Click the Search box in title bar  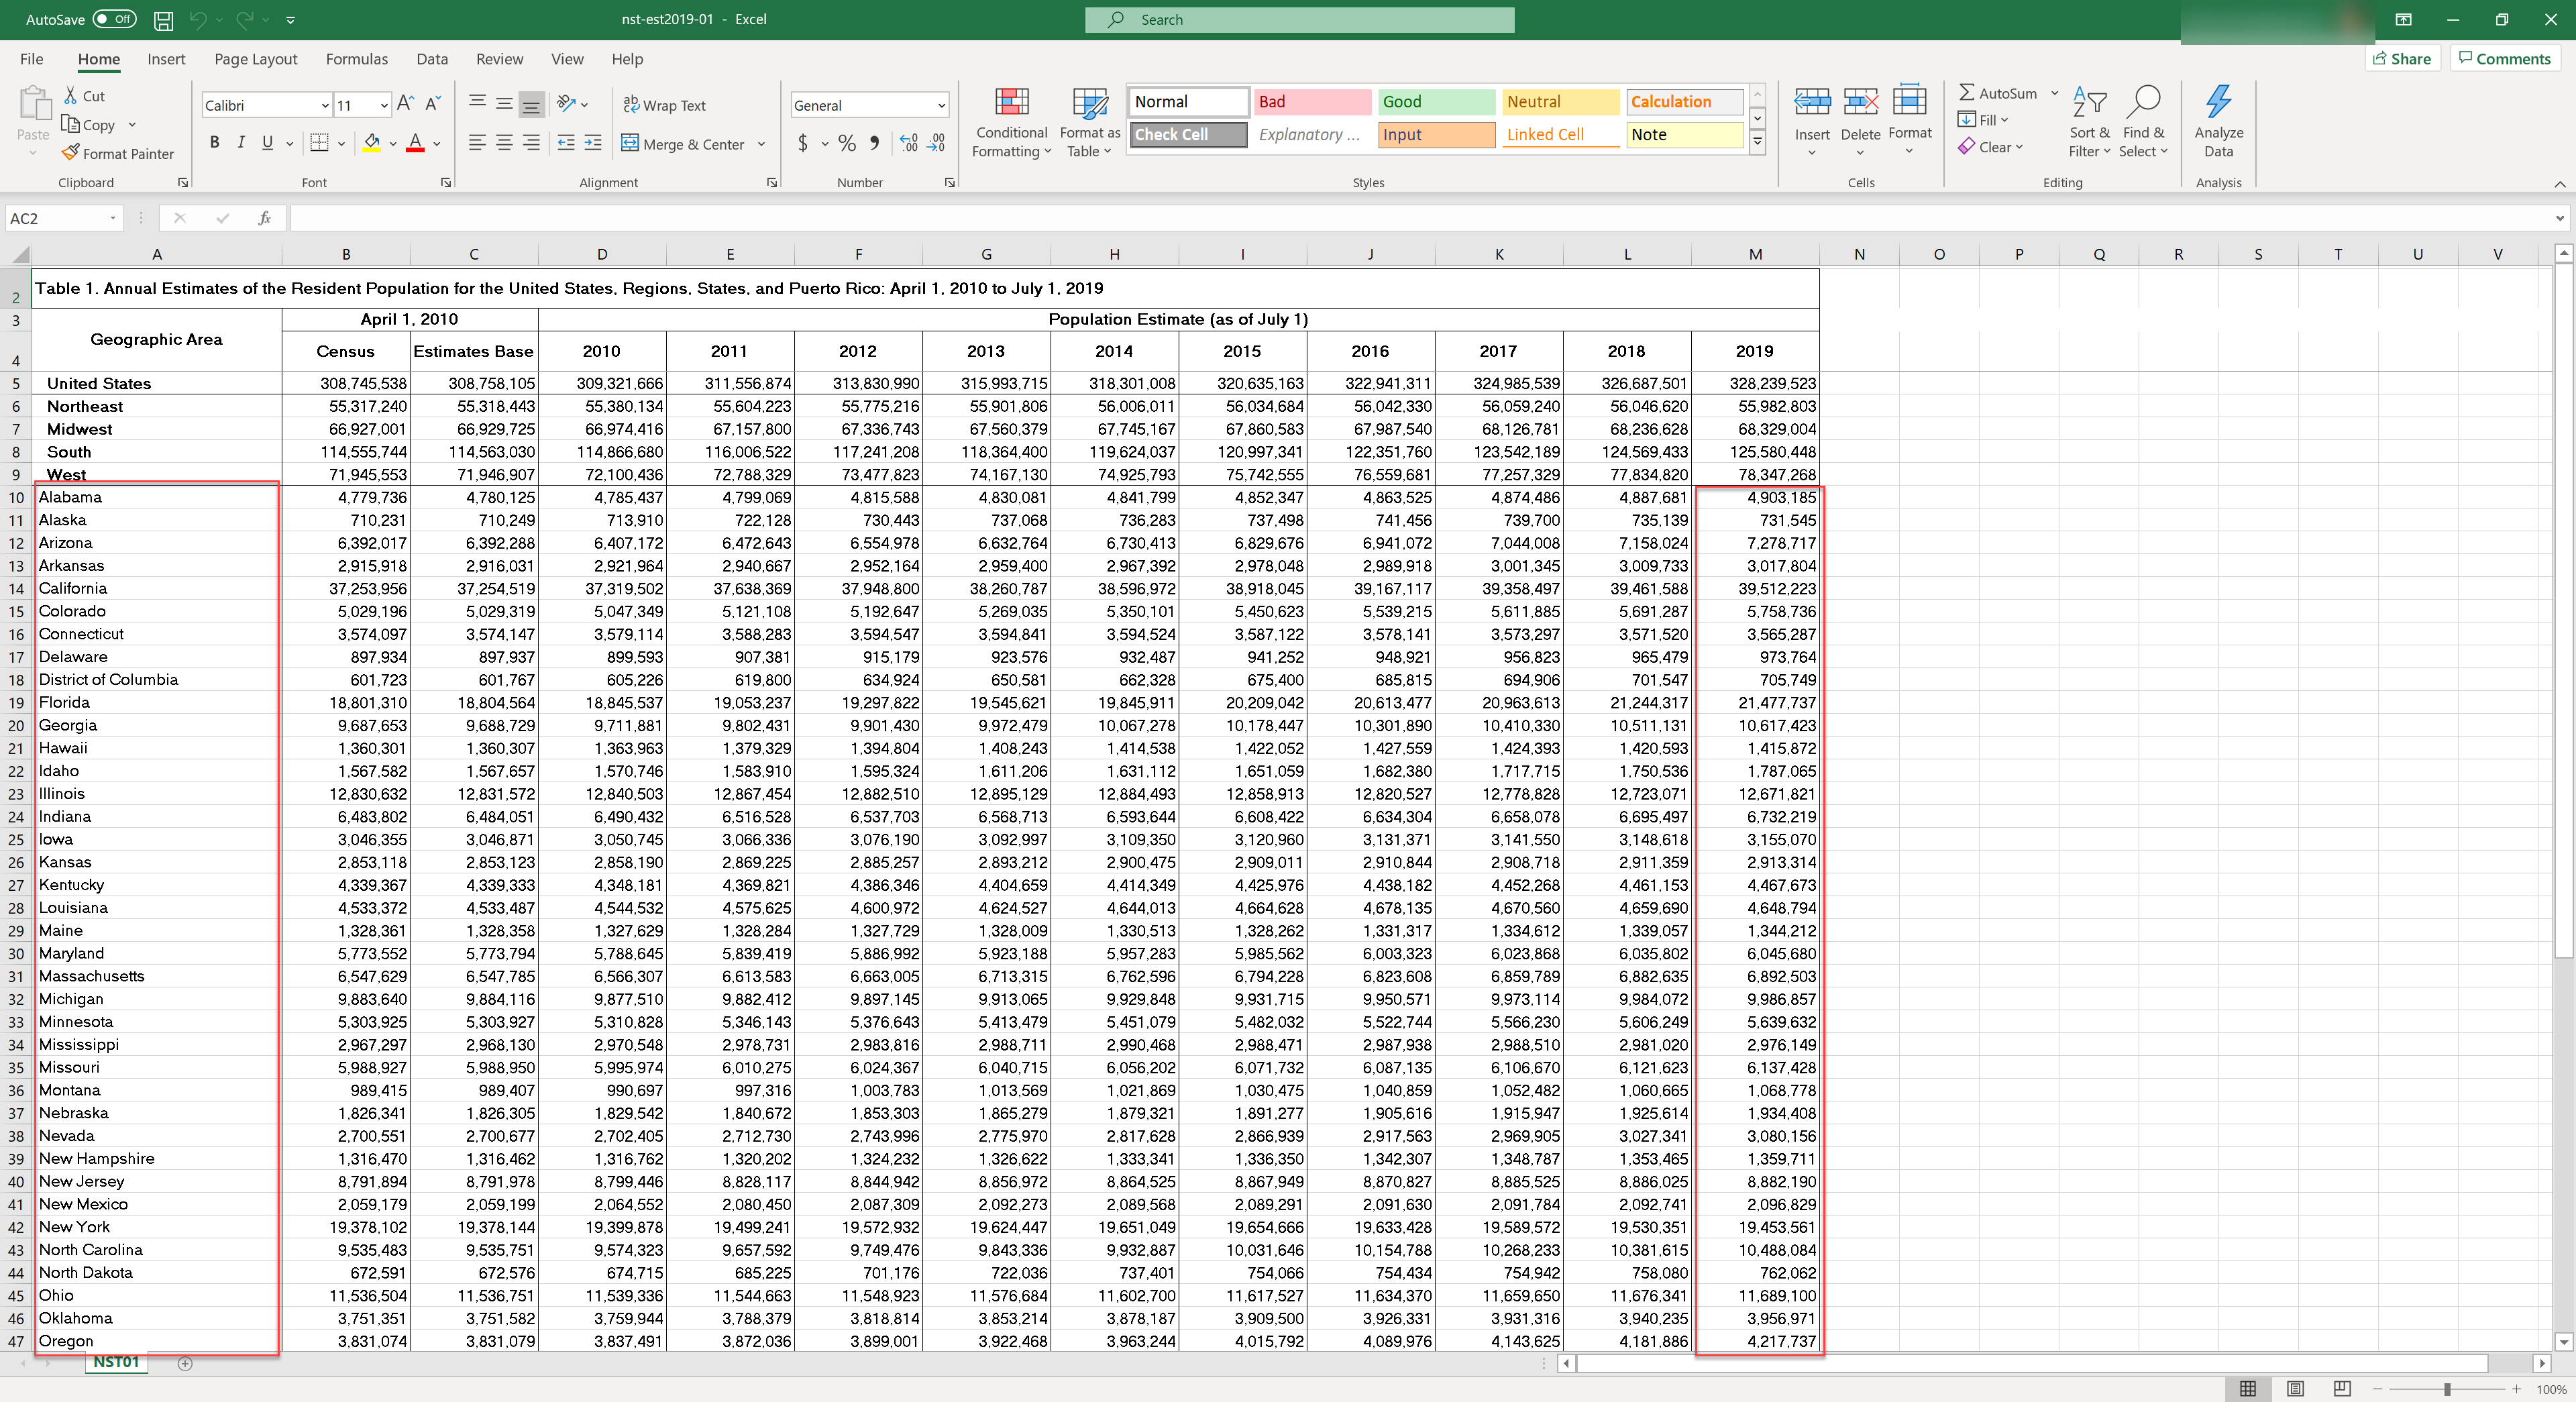(x=1299, y=19)
